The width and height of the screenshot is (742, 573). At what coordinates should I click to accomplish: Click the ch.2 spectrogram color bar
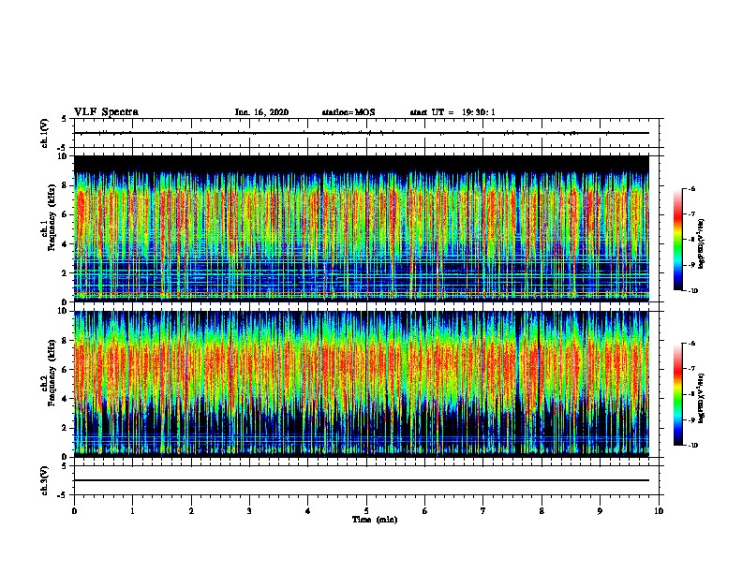tap(677, 394)
